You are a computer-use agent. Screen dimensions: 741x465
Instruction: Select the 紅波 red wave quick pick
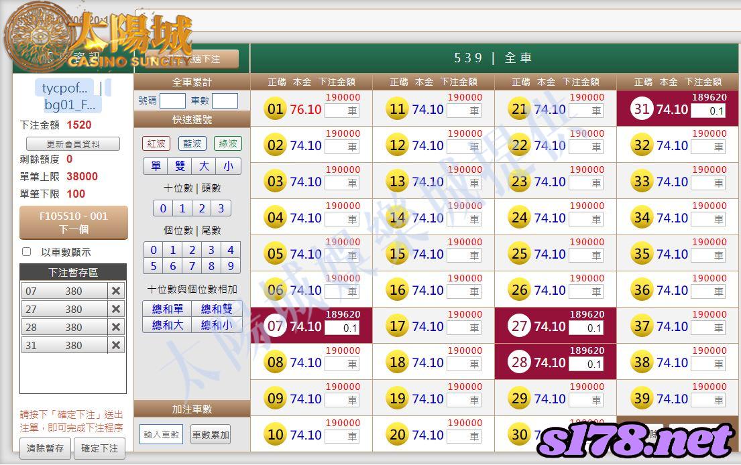click(x=156, y=143)
